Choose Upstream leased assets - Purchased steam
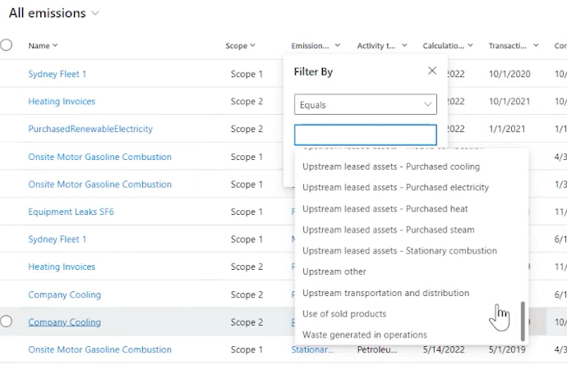 [389, 230]
